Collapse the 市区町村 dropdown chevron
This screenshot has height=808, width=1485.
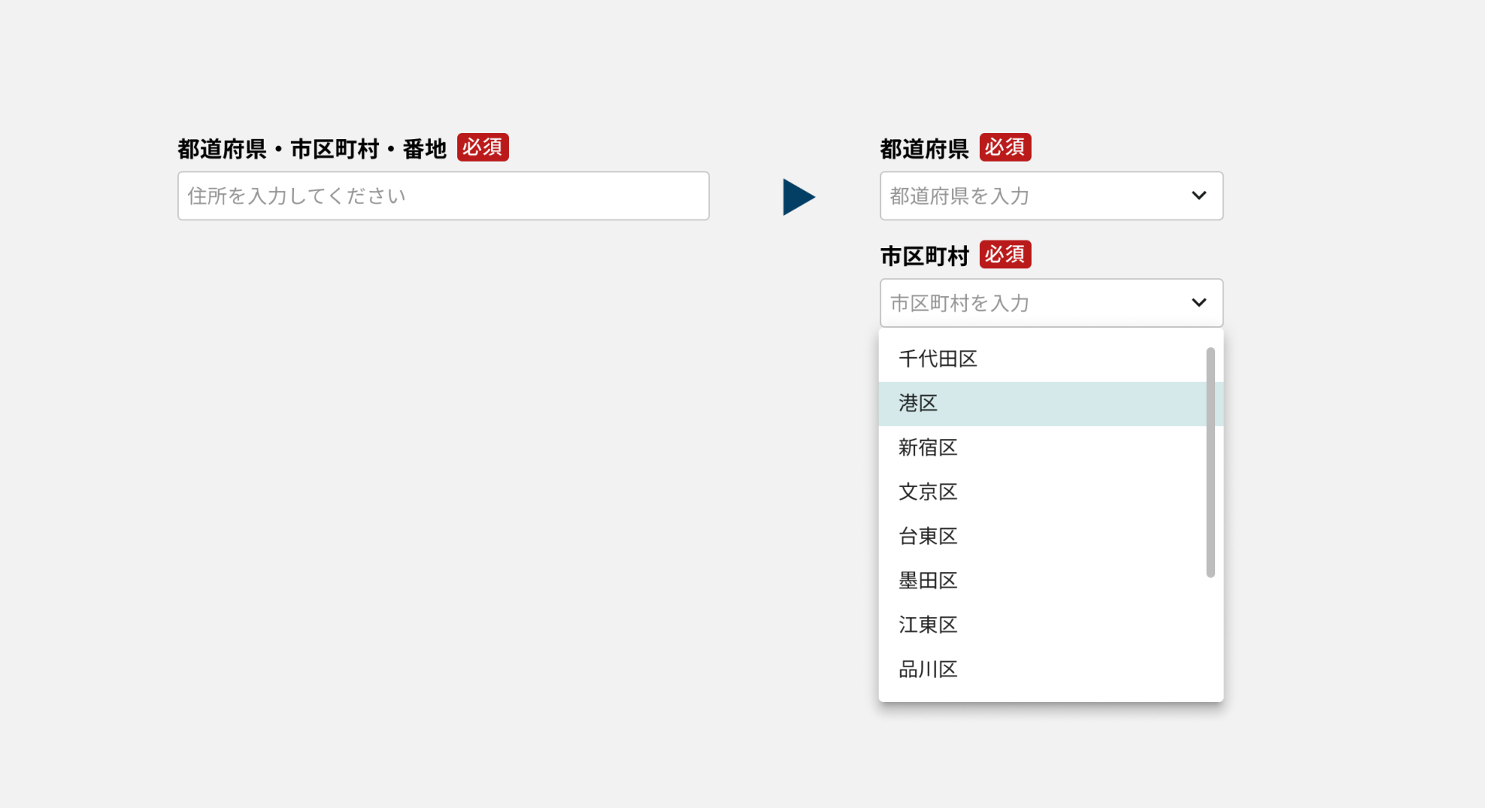coord(1198,302)
